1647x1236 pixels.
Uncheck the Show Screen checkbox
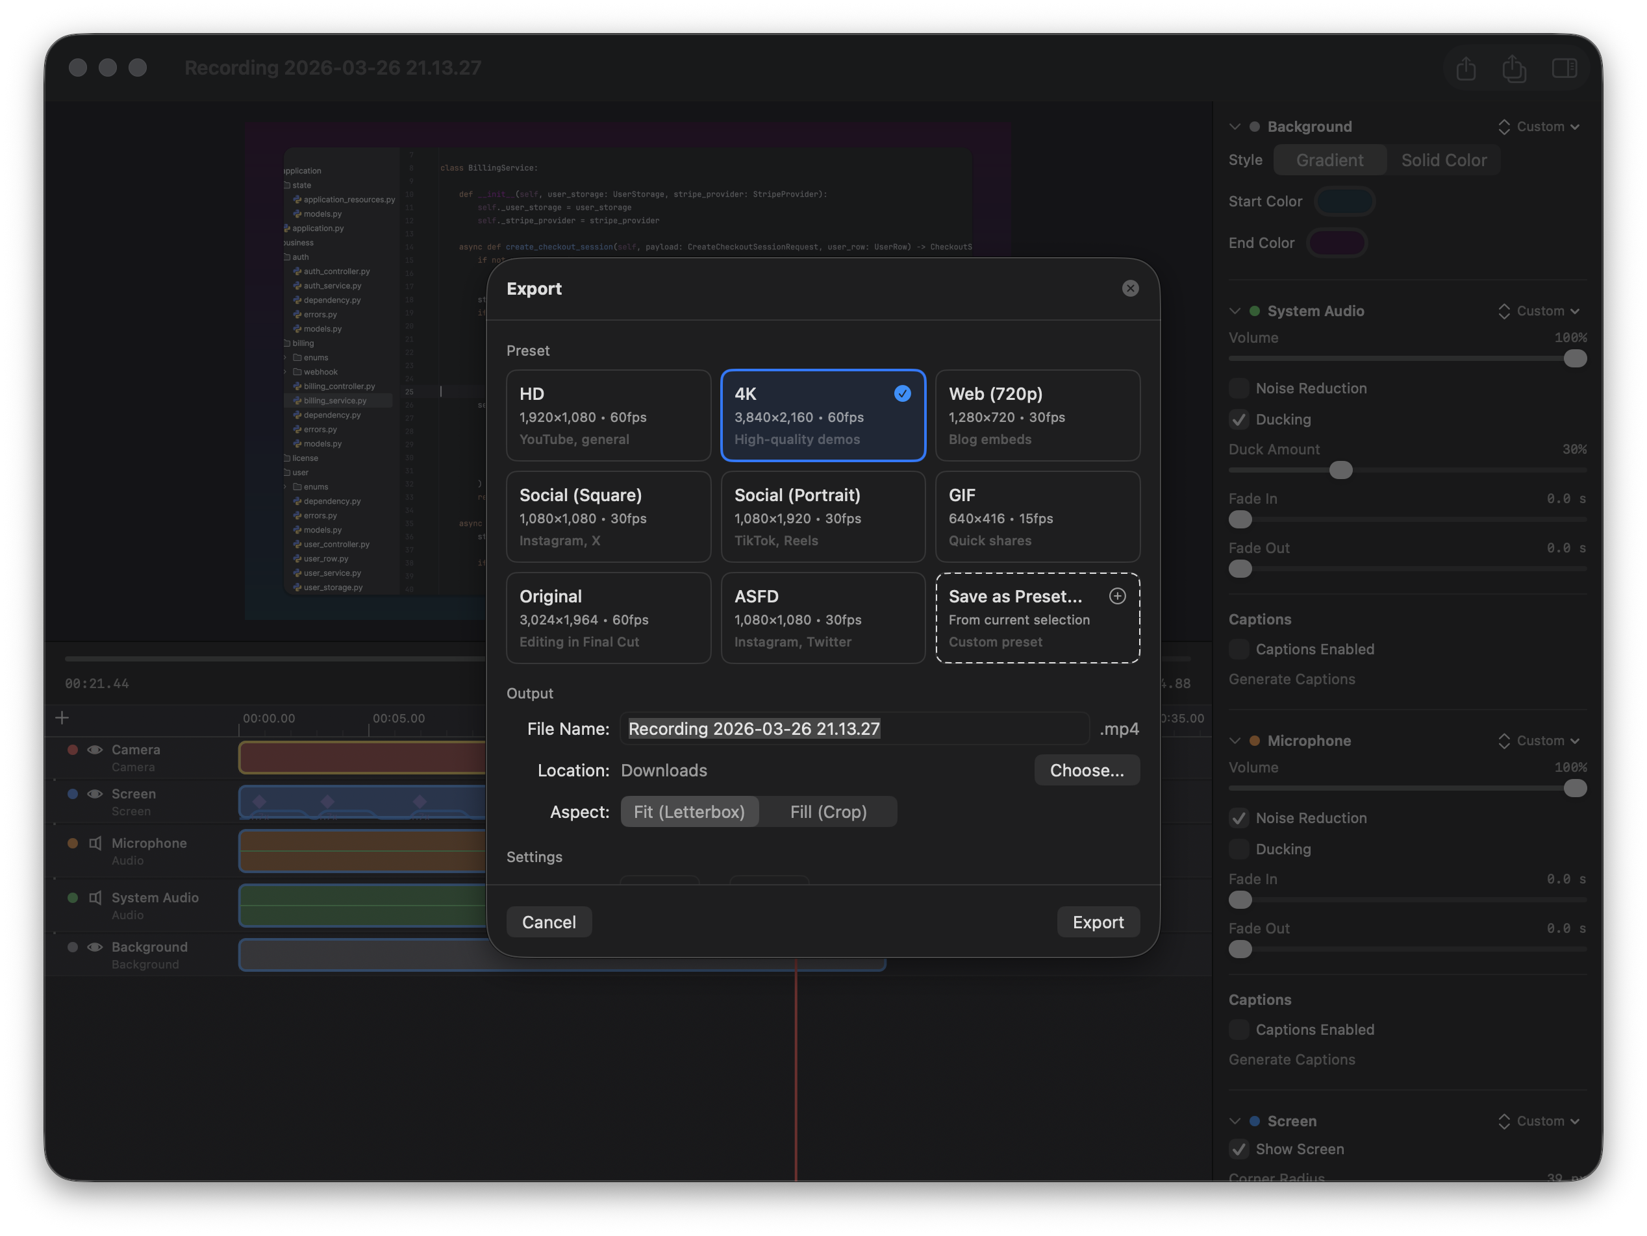click(x=1239, y=1148)
